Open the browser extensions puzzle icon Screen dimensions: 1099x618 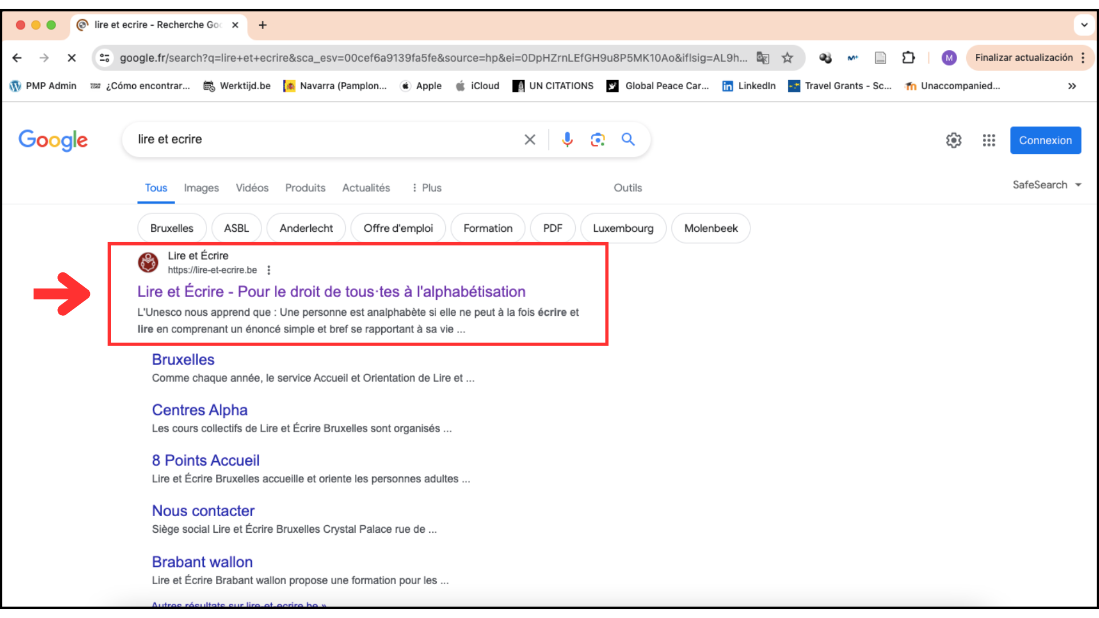908,58
